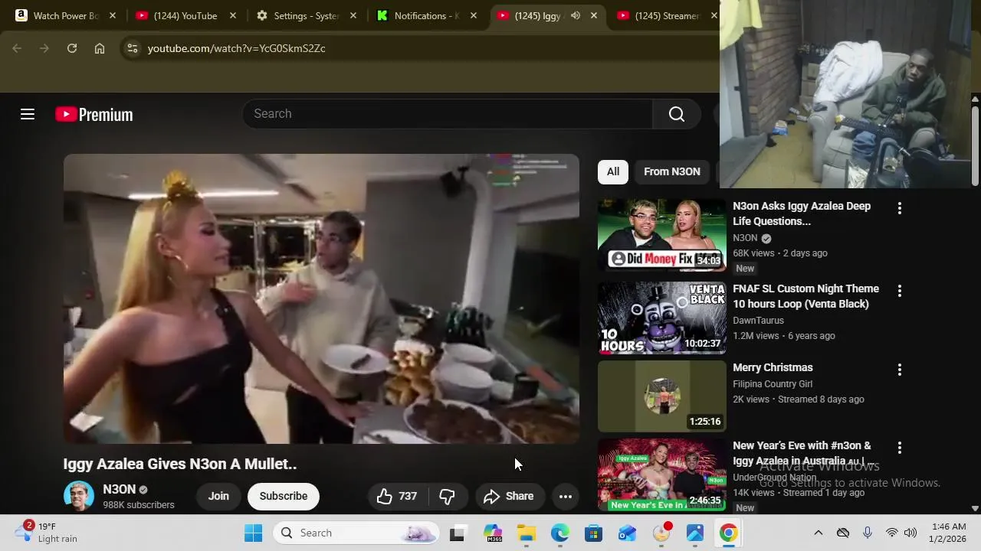Image resolution: width=981 pixels, height=551 pixels.
Task: Open options for FNAF SL Custom Night video
Action: (900, 291)
